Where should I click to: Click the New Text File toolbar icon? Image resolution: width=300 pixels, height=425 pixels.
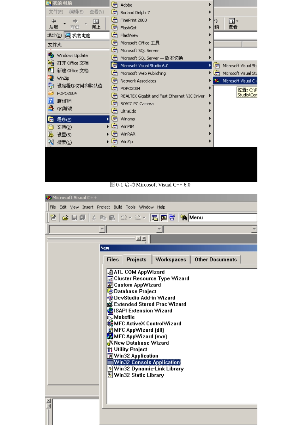point(54,218)
